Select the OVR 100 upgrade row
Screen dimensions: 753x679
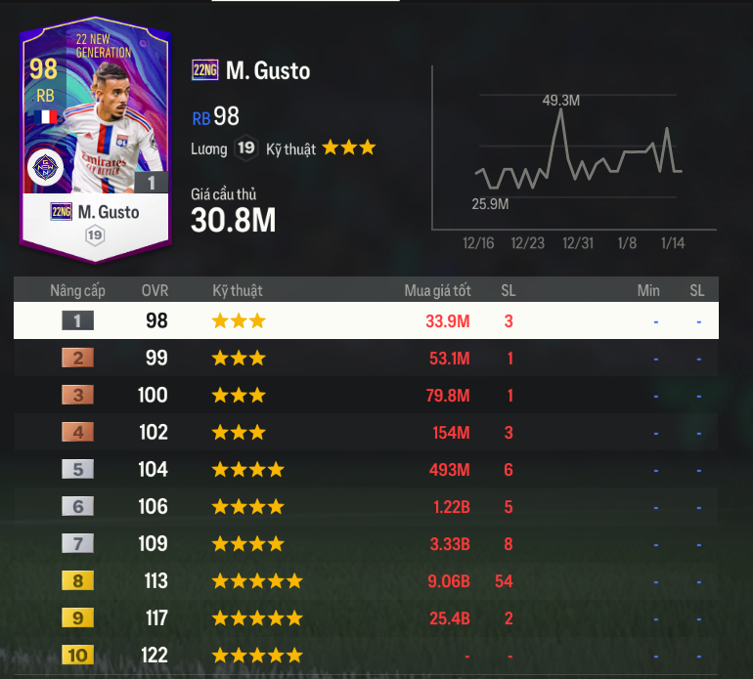(x=366, y=395)
